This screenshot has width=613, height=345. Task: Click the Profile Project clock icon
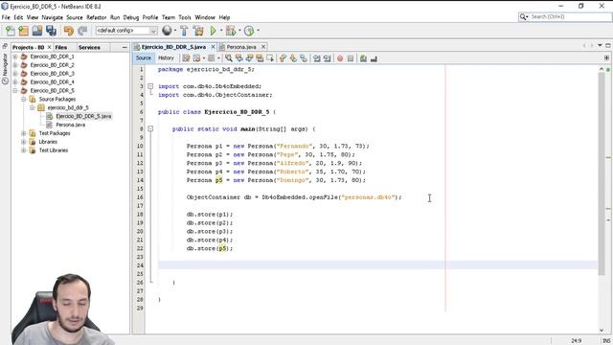click(x=249, y=31)
